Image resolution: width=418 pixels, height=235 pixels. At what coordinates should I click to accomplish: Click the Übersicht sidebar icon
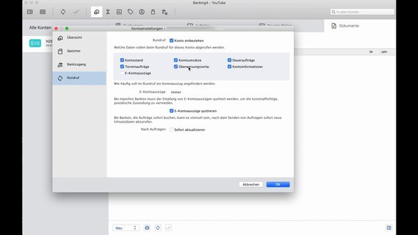coord(60,38)
